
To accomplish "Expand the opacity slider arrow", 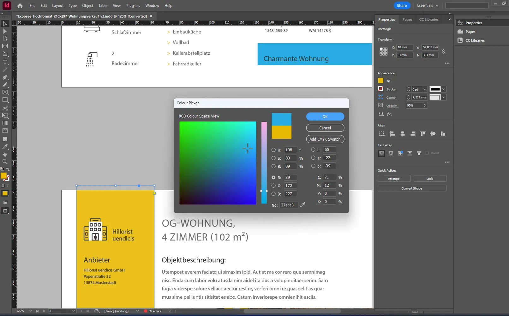I will click(x=425, y=106).
